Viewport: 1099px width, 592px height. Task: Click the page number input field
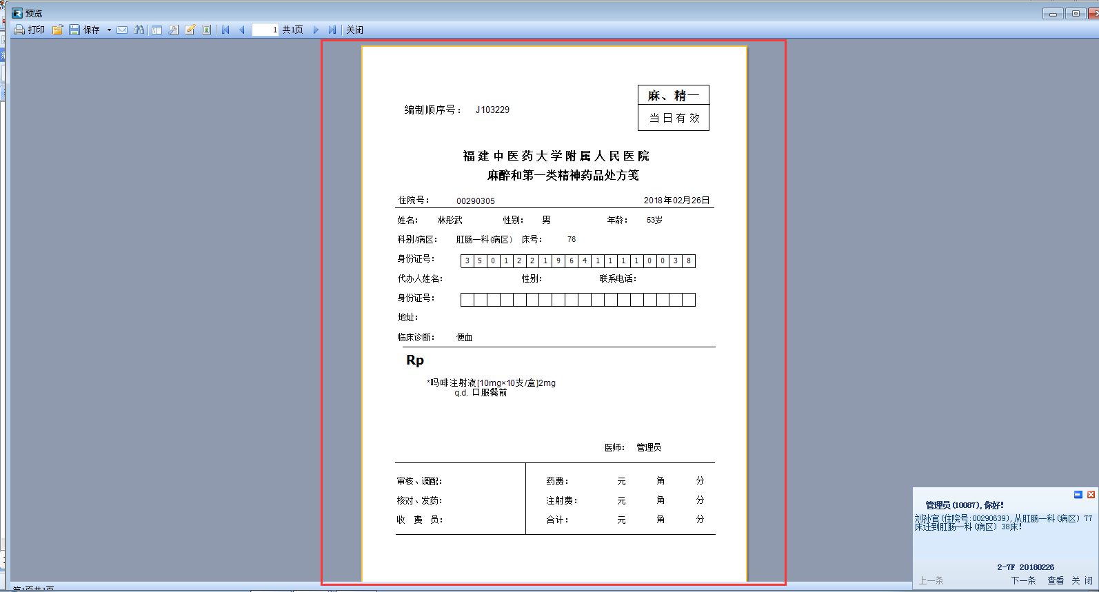point(265,30)
